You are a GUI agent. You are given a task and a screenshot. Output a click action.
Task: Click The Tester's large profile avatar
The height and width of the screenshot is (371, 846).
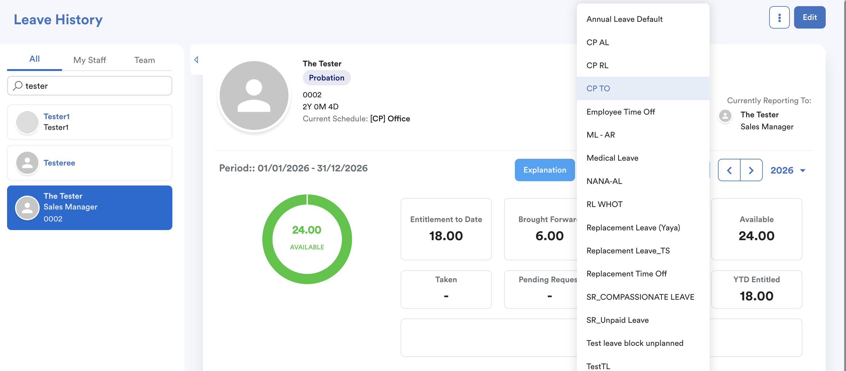click(253, 96)
